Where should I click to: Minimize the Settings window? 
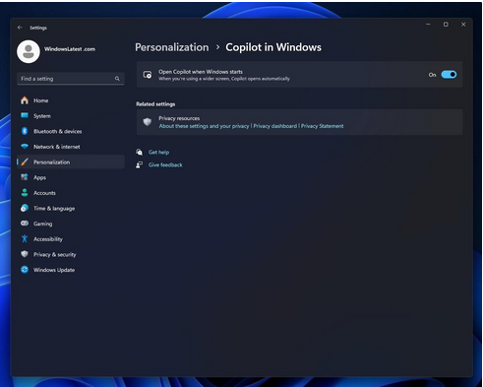(x=428, y=25)
